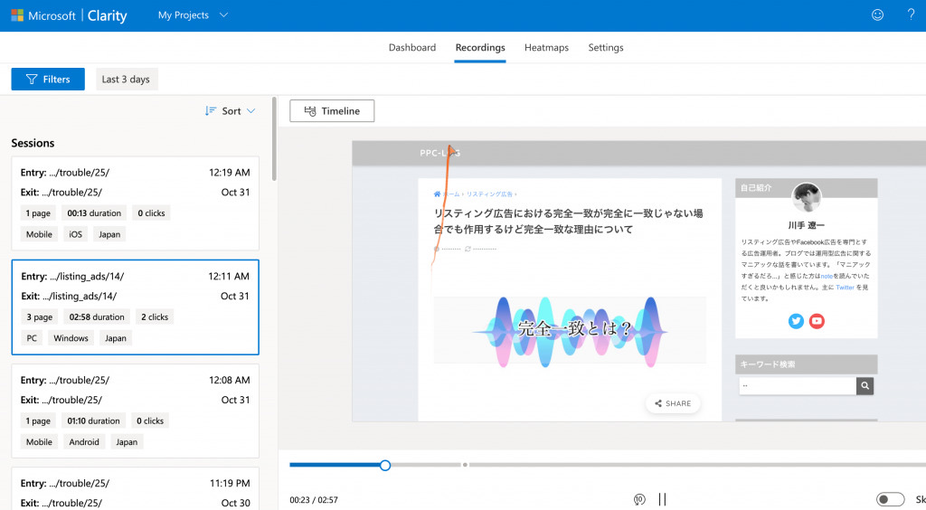The image size is (926, 510).
Task: Click the 01:10 duration tag
Action: 93,420
